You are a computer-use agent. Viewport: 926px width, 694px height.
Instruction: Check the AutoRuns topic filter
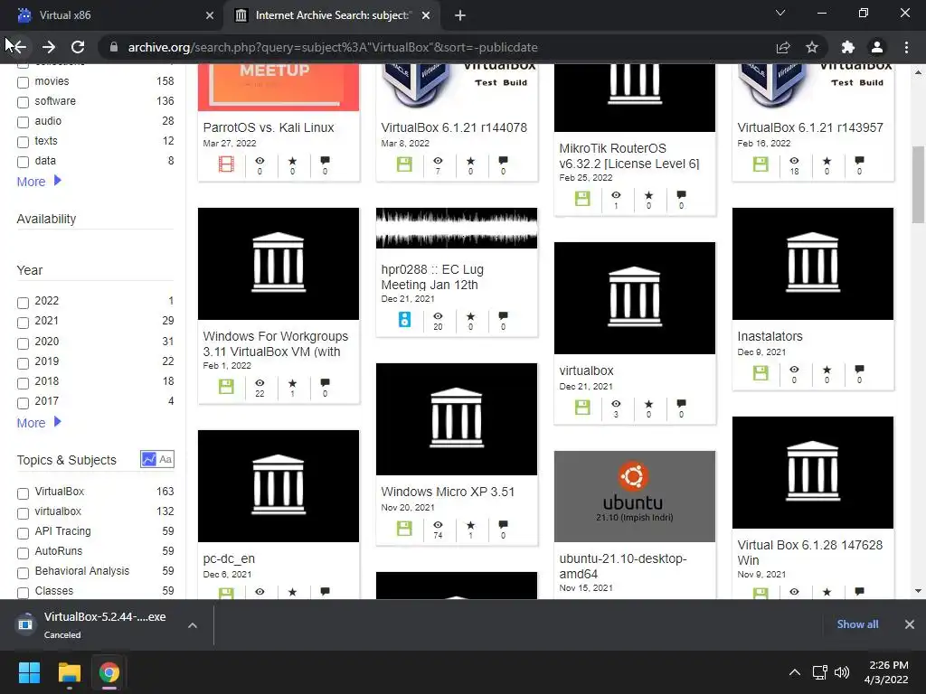pos(23,553)
